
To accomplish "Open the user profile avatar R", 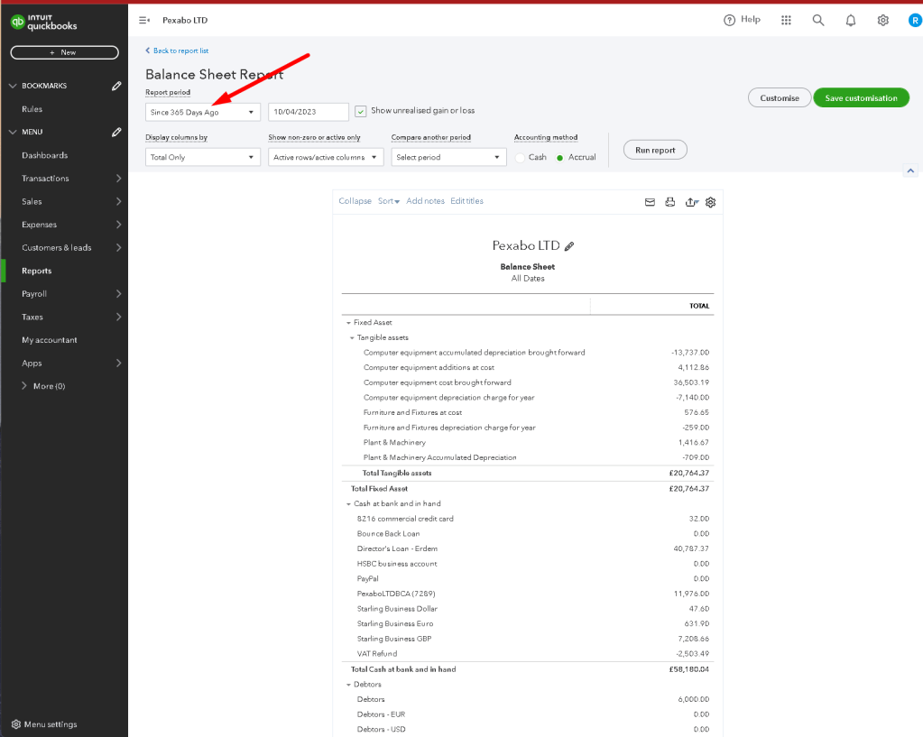I will click(915, 20).
